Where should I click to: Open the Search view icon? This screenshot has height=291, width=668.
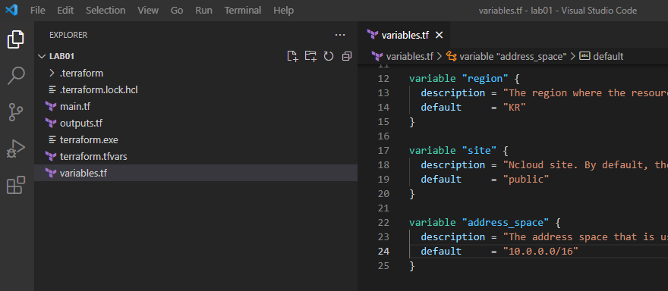(16, 76)
